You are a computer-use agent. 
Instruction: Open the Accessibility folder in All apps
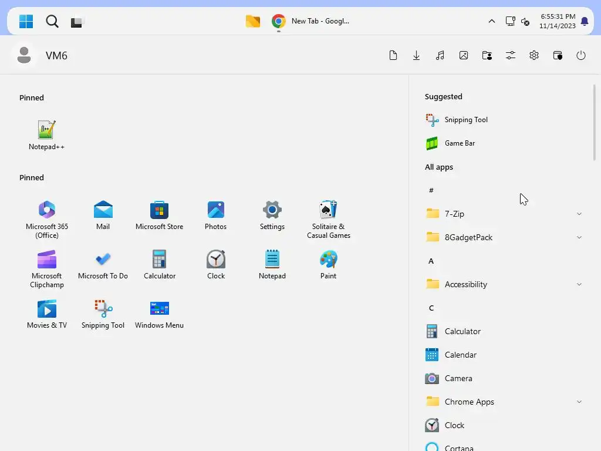click(x=504, y=284)
